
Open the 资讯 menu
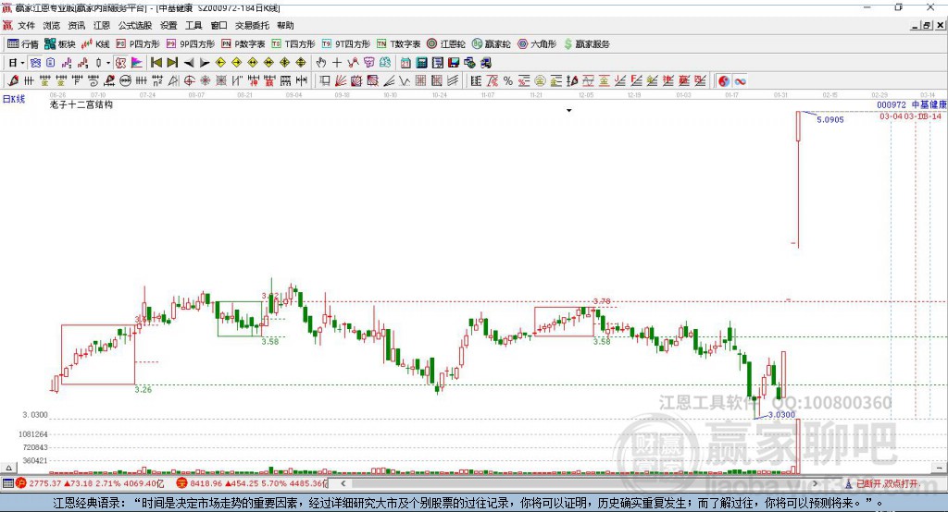pyautogui.click(x=76, y=25)
